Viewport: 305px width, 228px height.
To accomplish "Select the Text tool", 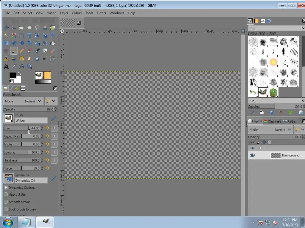I will [x=6, y=66].
